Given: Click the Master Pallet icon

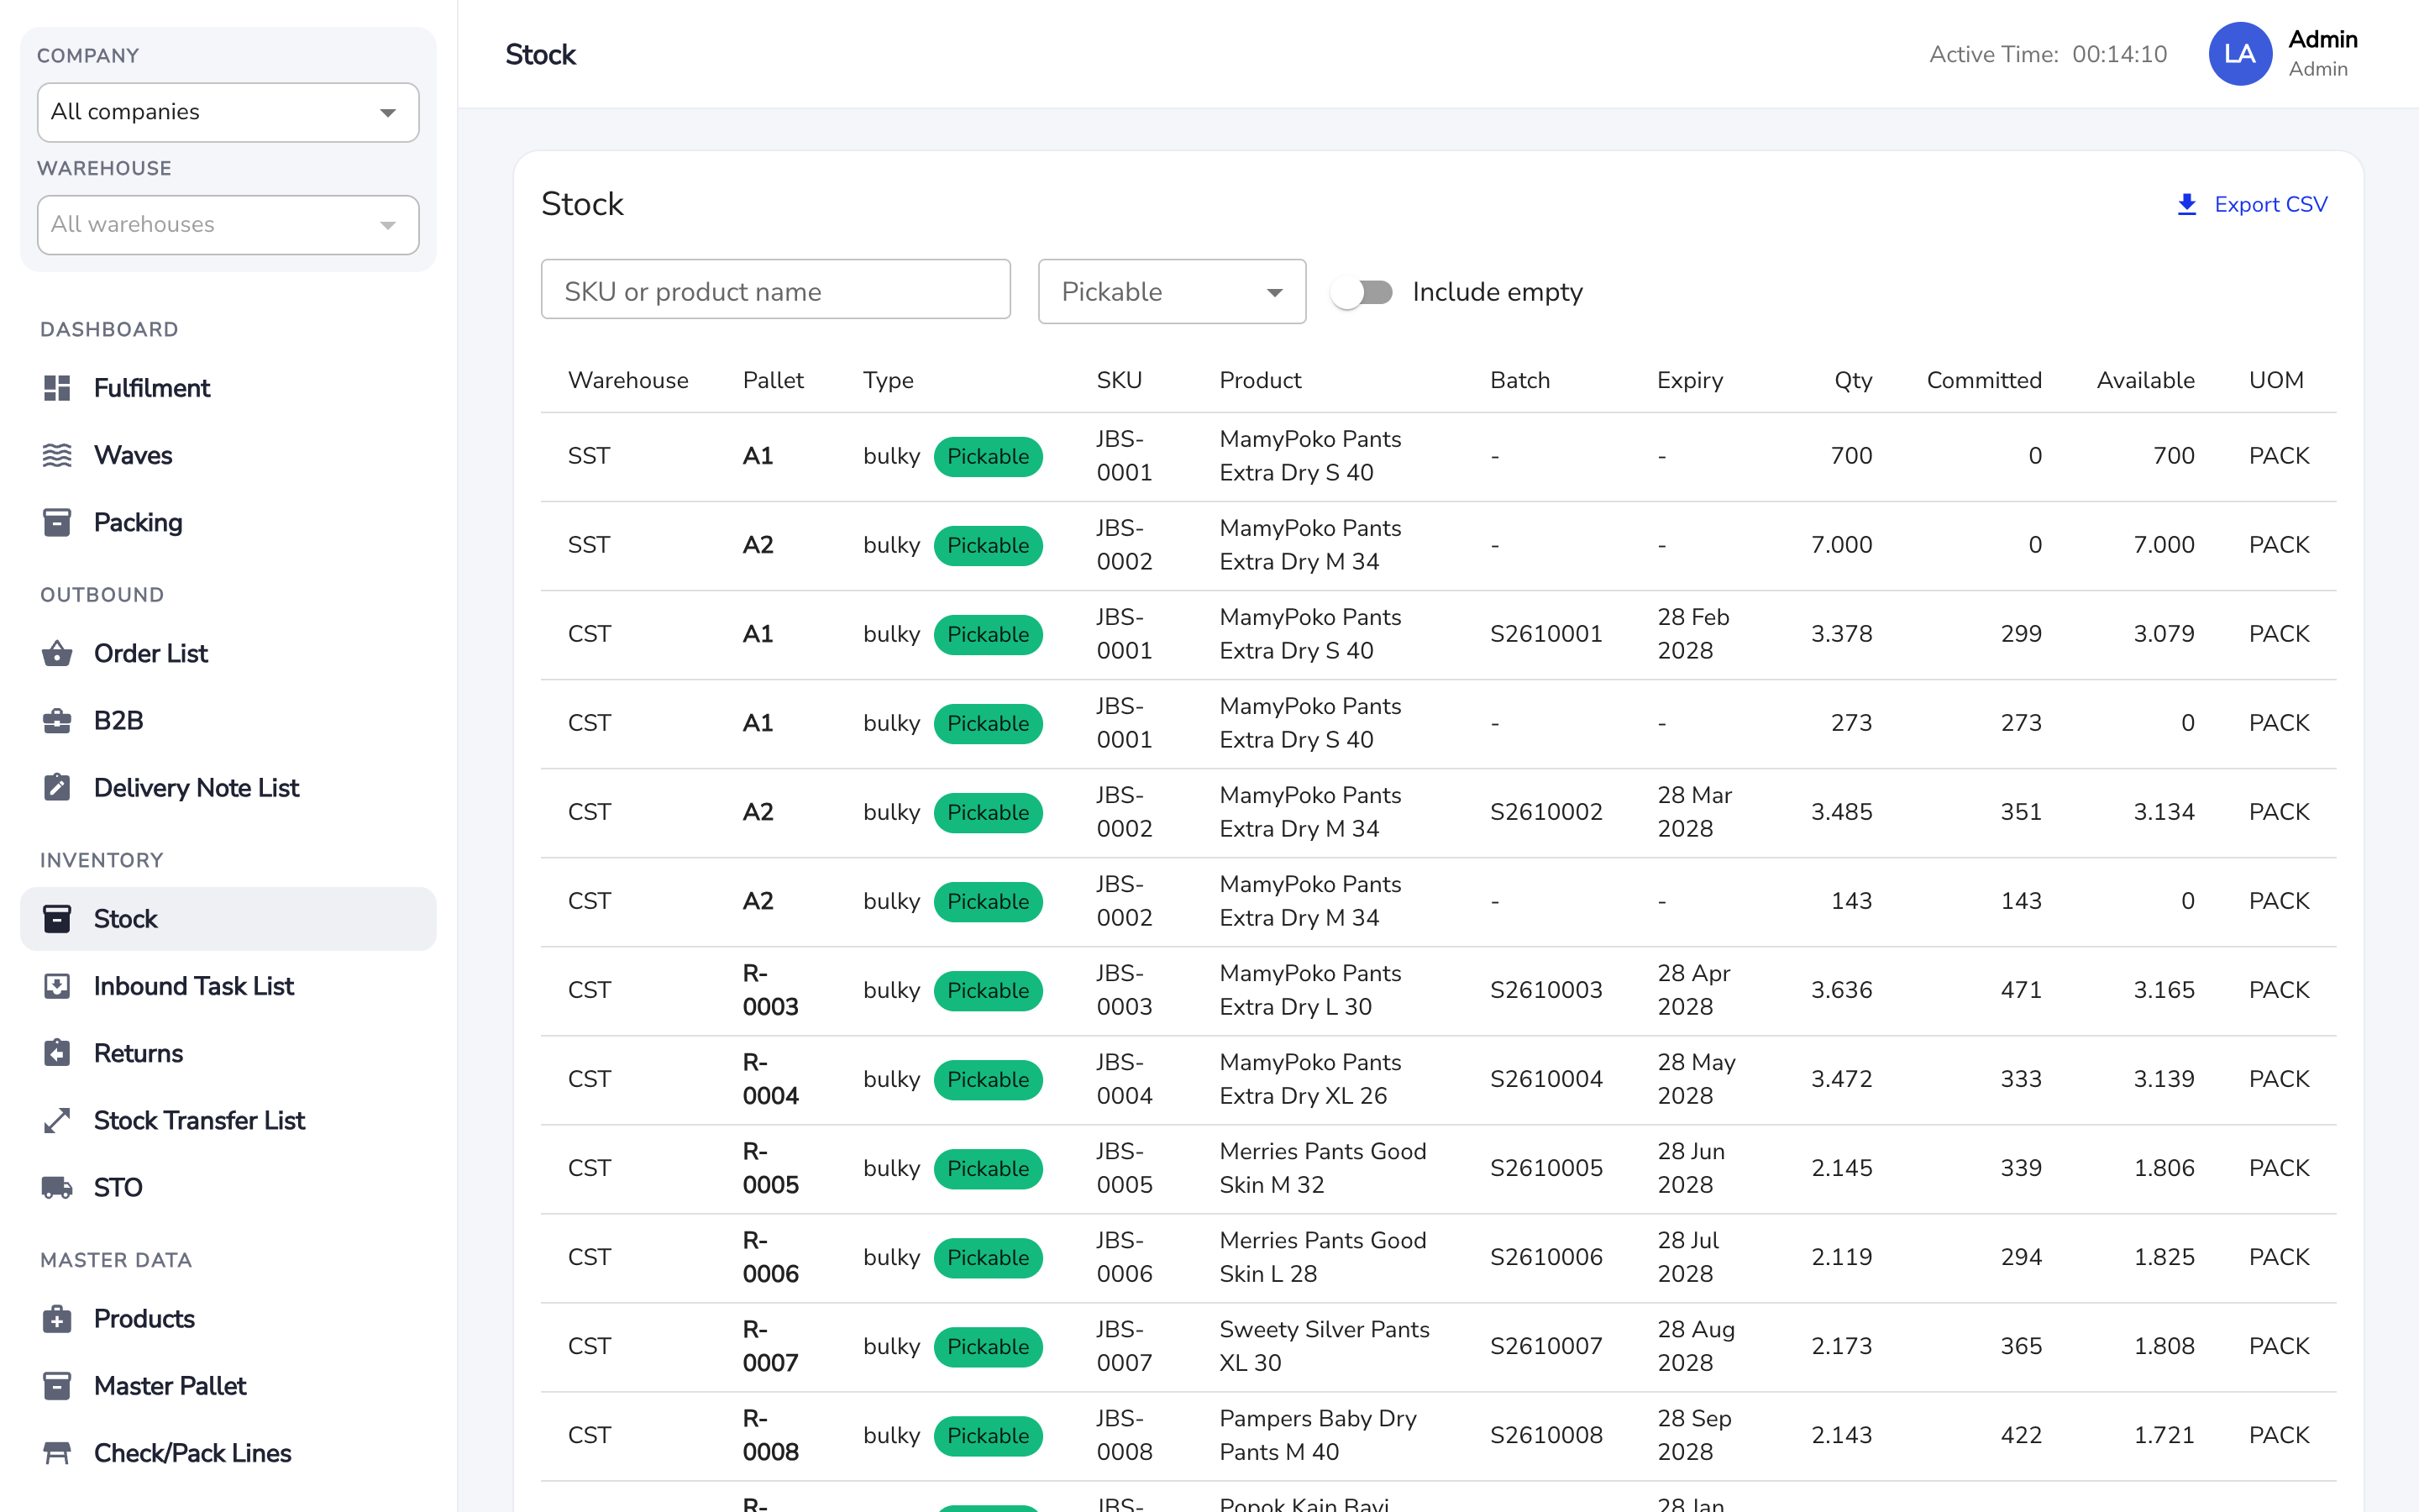Looking at the screenshot, I should tap(57, 1386).
